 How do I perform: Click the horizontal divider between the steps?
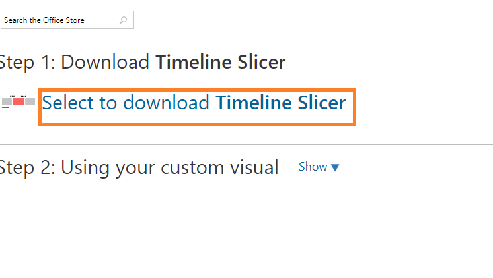point(246,144)
